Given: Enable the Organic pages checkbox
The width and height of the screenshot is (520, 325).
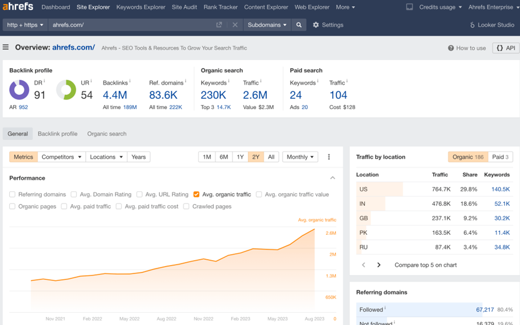Looking at the screenshot, I should [12, 206].
